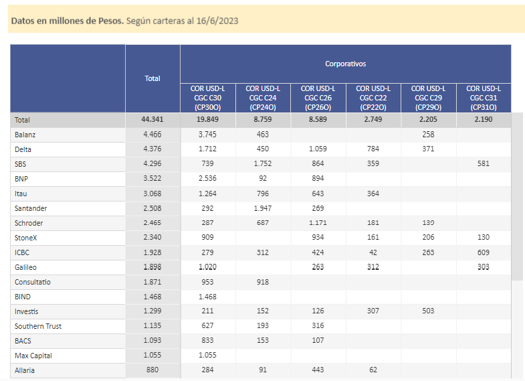Click the vertical scrollbar beside the table
The image size is (525, 381).
pyautogui.click(x=517, y=201)
